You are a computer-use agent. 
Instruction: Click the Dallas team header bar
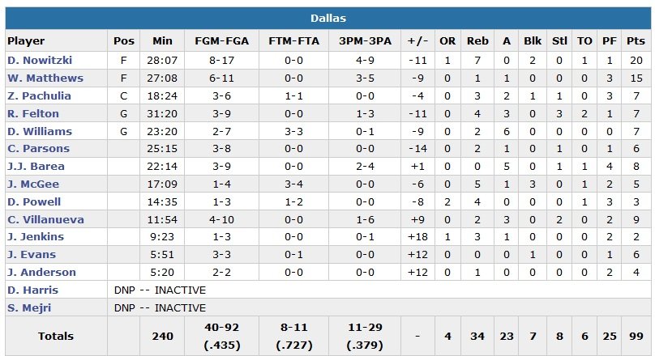(327, 18)
